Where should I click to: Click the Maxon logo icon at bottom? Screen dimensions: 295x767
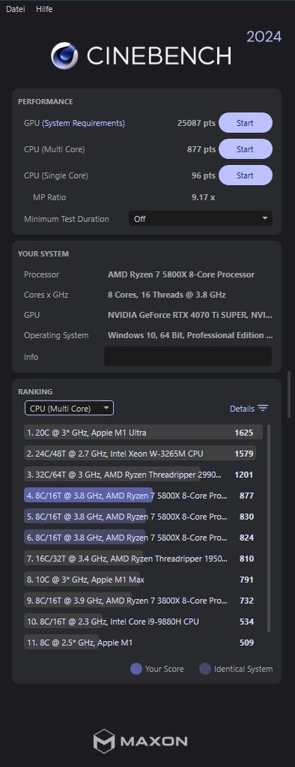tap(103, 741)
